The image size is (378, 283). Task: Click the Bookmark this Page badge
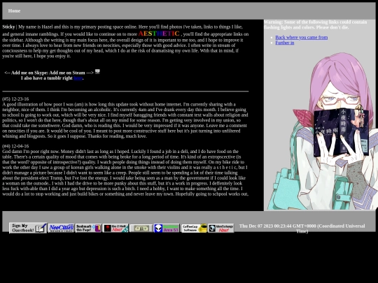[88, 228]
